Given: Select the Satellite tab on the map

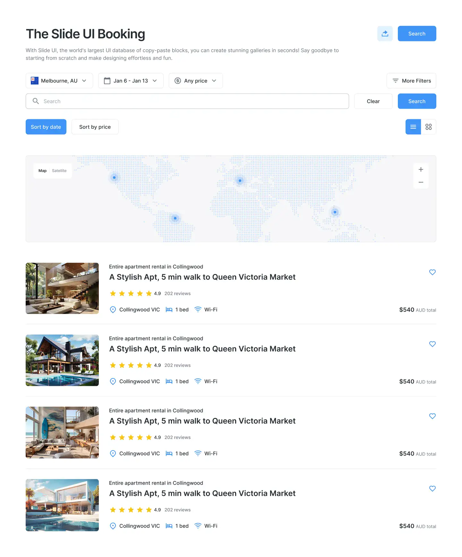Looking at the screenshot, I should click(x=59, y=171).
